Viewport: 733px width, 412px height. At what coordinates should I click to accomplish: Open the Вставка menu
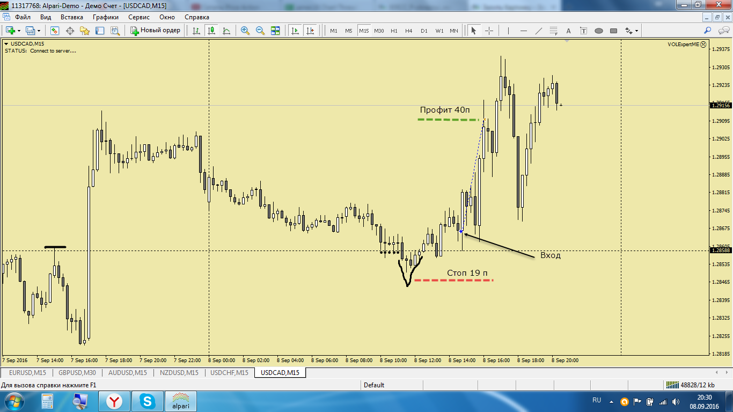click(72, 17)
